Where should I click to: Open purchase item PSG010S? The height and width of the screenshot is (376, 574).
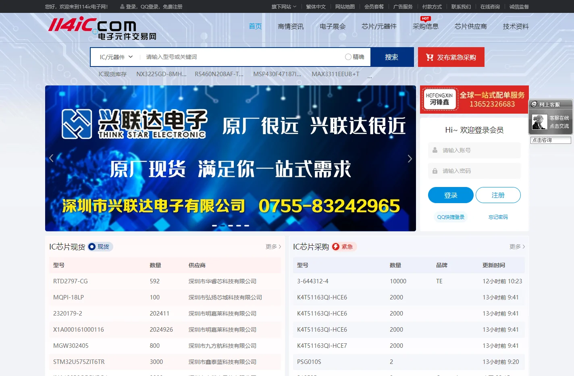(309, 362)
